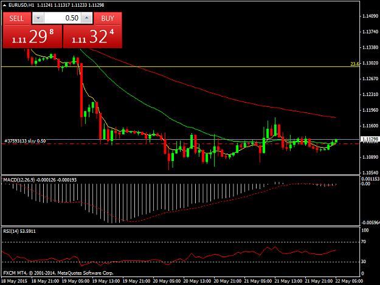Click the RSI 30 level label

pyautogui.click(x=363, y=261)
